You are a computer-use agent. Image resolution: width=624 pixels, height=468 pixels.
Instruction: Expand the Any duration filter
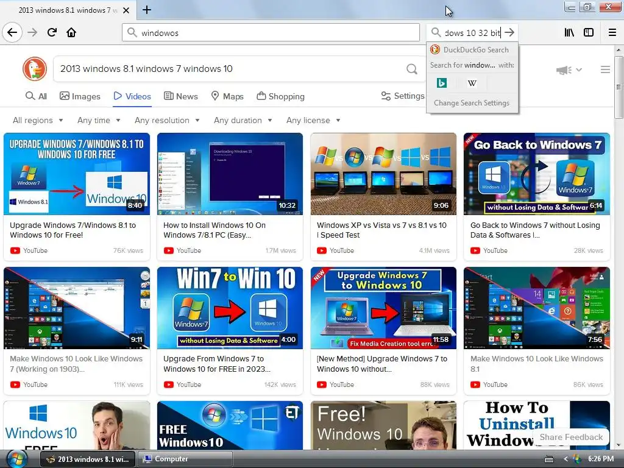243,120
